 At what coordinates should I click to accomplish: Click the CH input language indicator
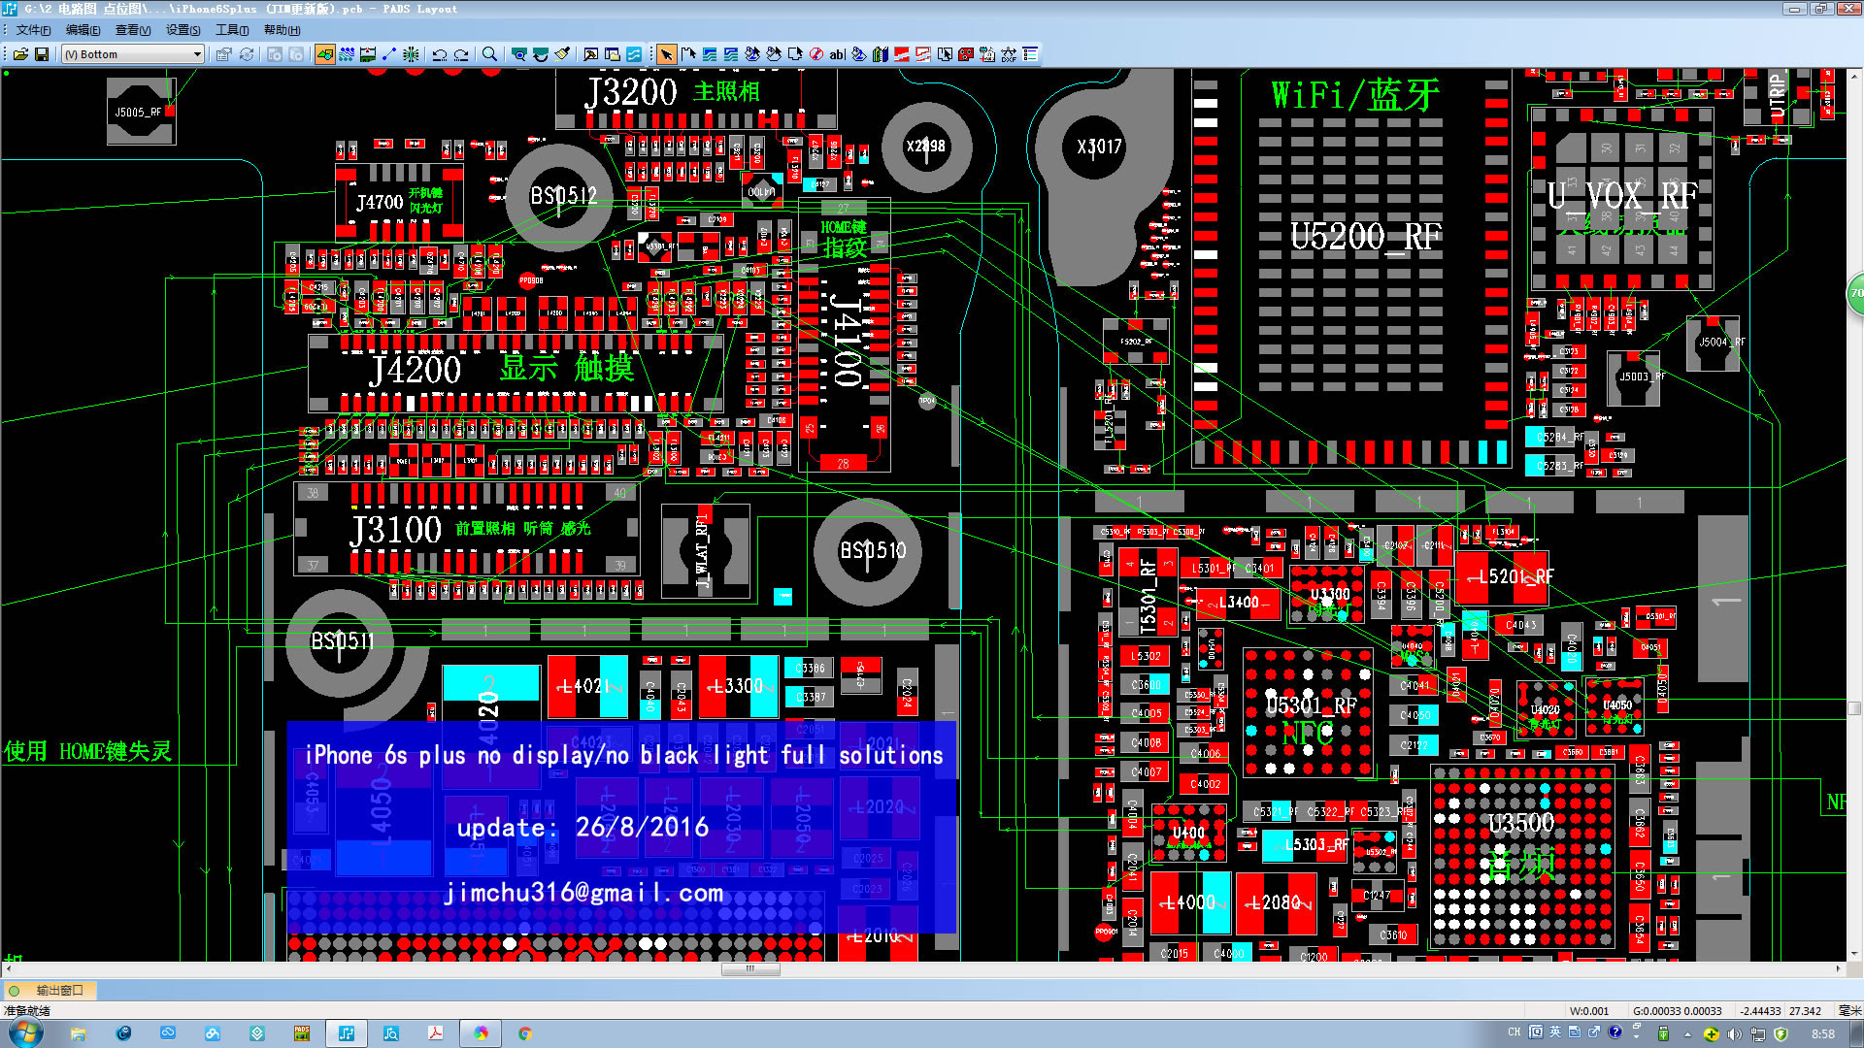coord(1514,1032)
